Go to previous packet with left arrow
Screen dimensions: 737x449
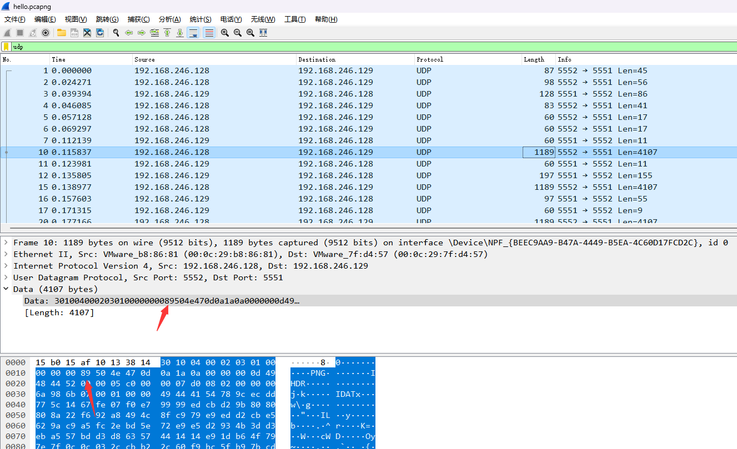[x=129, y=33]
